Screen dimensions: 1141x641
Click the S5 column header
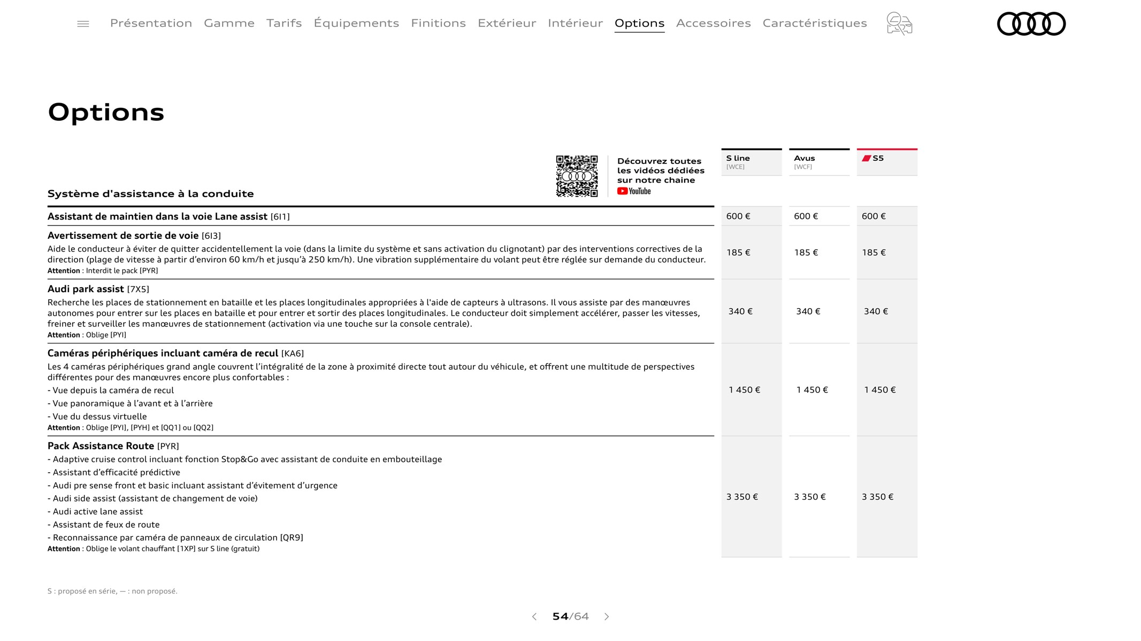pyautogui.click(x=887, y=162)
